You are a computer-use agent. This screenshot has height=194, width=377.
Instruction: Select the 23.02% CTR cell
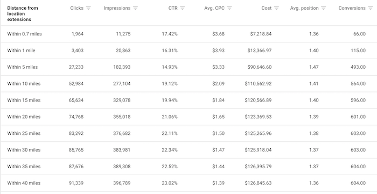coord(170,183)
